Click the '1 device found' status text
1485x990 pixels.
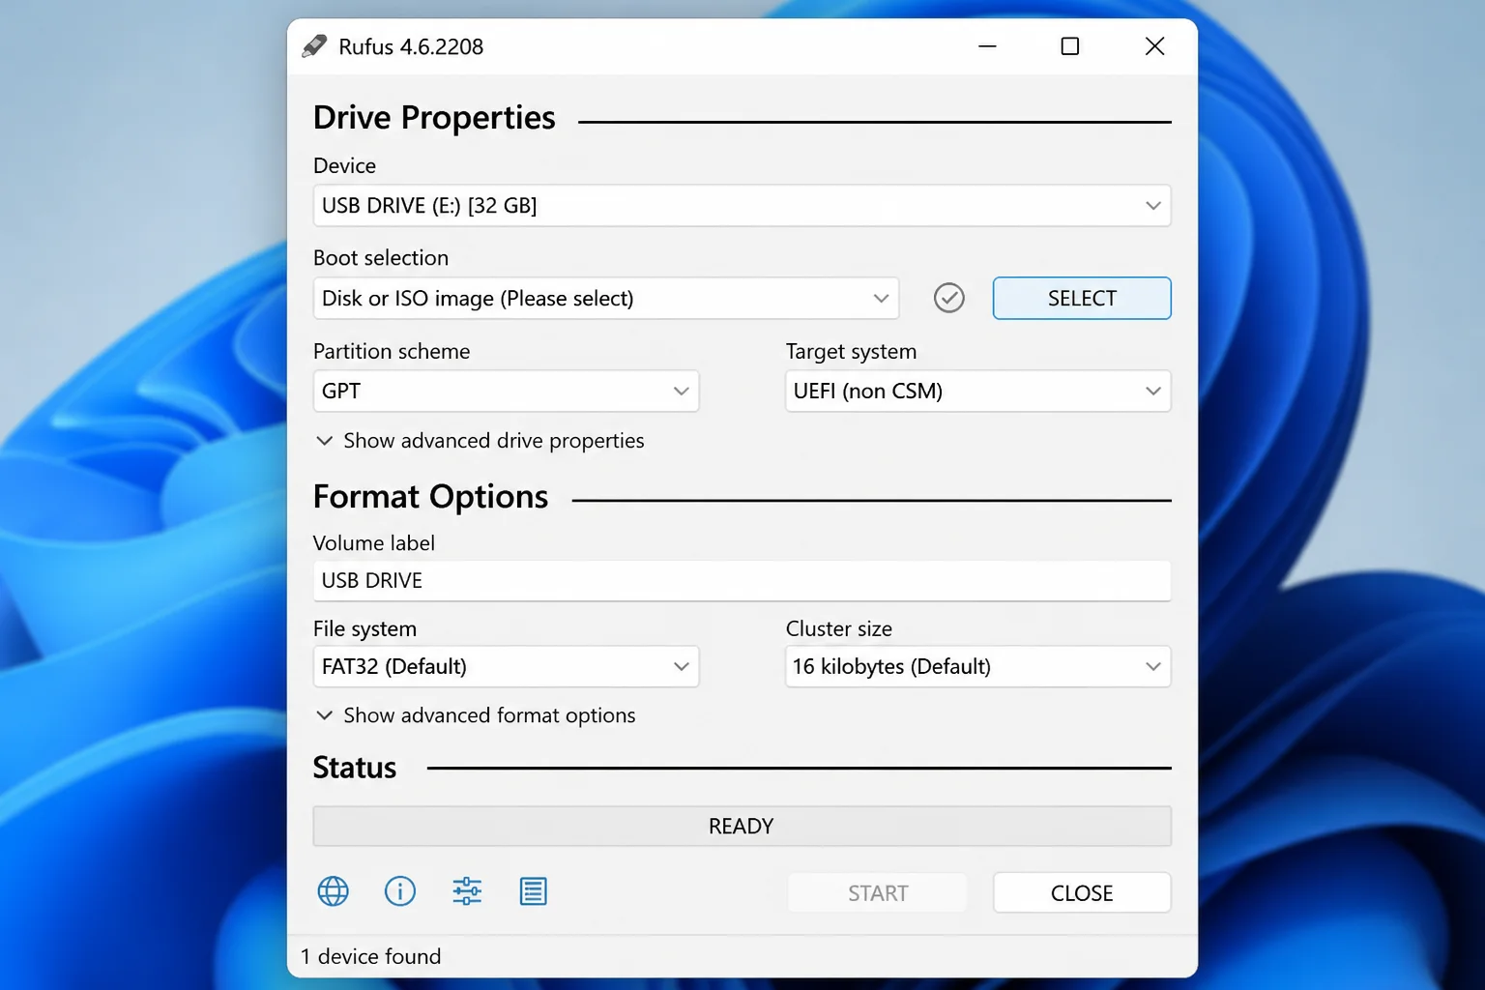pos(370,956)
